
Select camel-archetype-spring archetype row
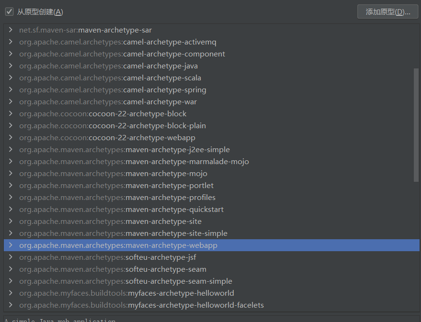click(x=212, y=90)
